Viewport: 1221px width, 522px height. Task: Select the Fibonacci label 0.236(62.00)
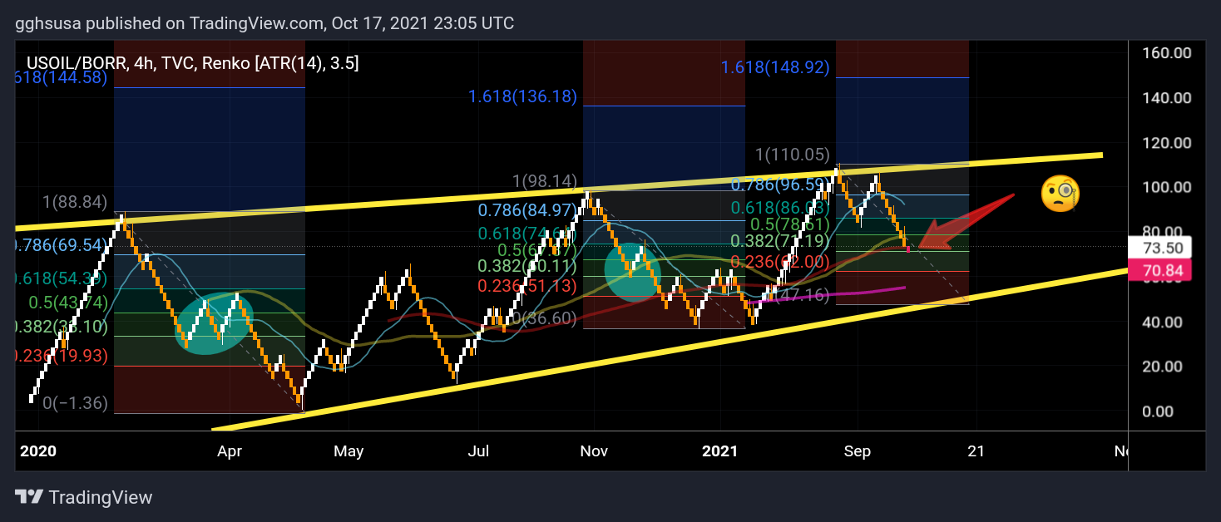(779, 261)
